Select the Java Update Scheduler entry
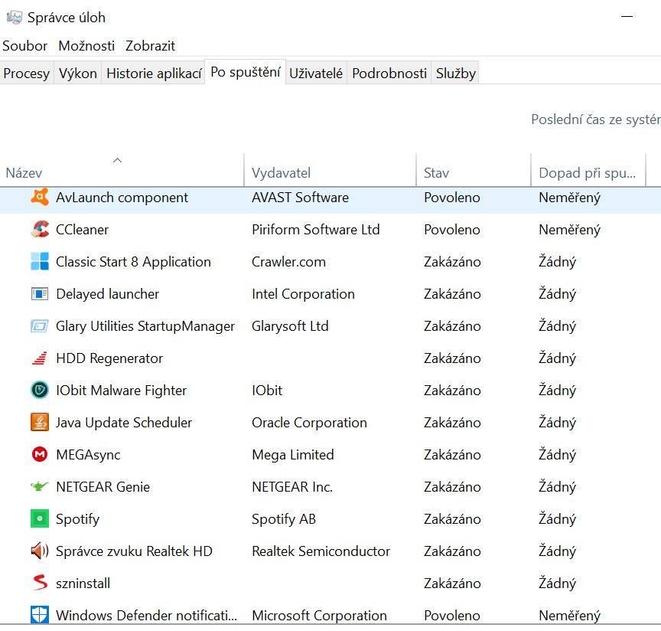661x631 pixels. click(123, 423)
